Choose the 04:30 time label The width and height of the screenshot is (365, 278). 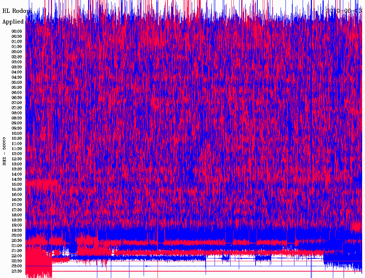click(17, 77)
